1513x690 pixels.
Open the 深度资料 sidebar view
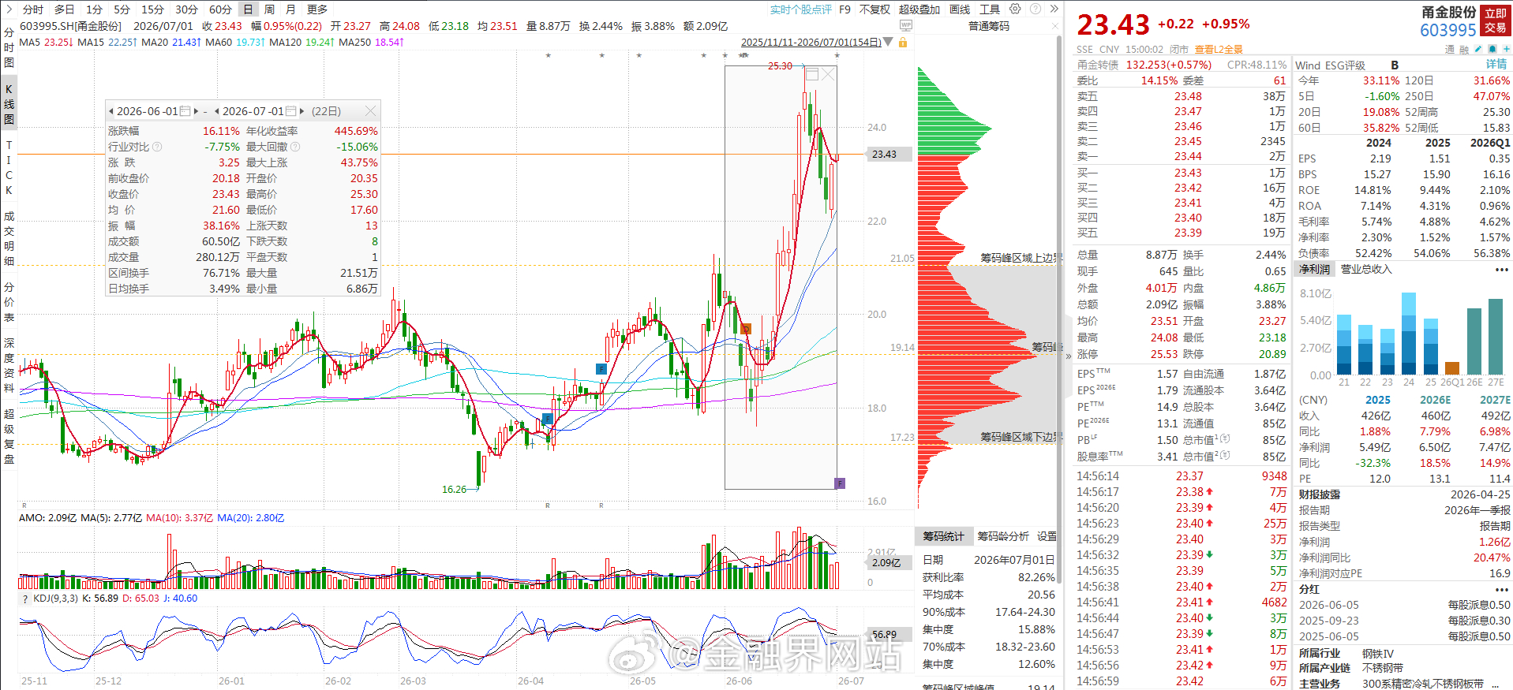tap(9, 364)
